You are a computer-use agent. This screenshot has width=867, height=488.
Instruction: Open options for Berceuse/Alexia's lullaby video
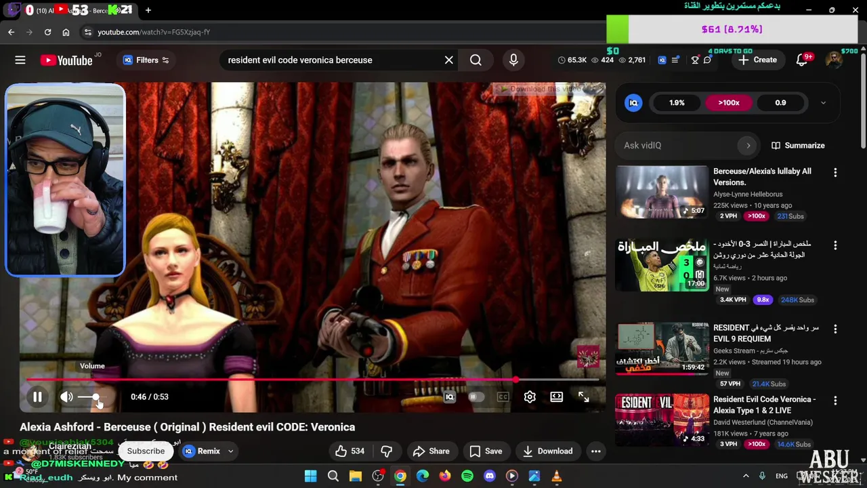tap(835, 173)
